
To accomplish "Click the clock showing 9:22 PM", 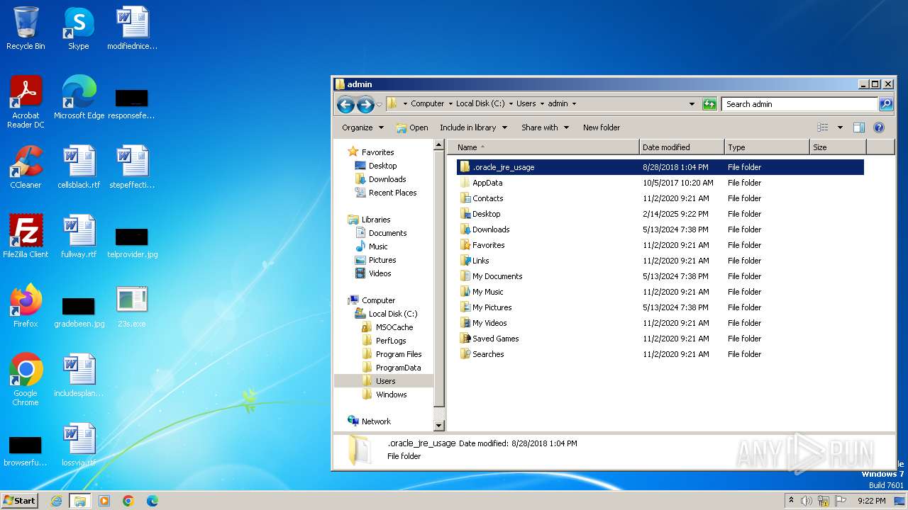I will 871,501.
